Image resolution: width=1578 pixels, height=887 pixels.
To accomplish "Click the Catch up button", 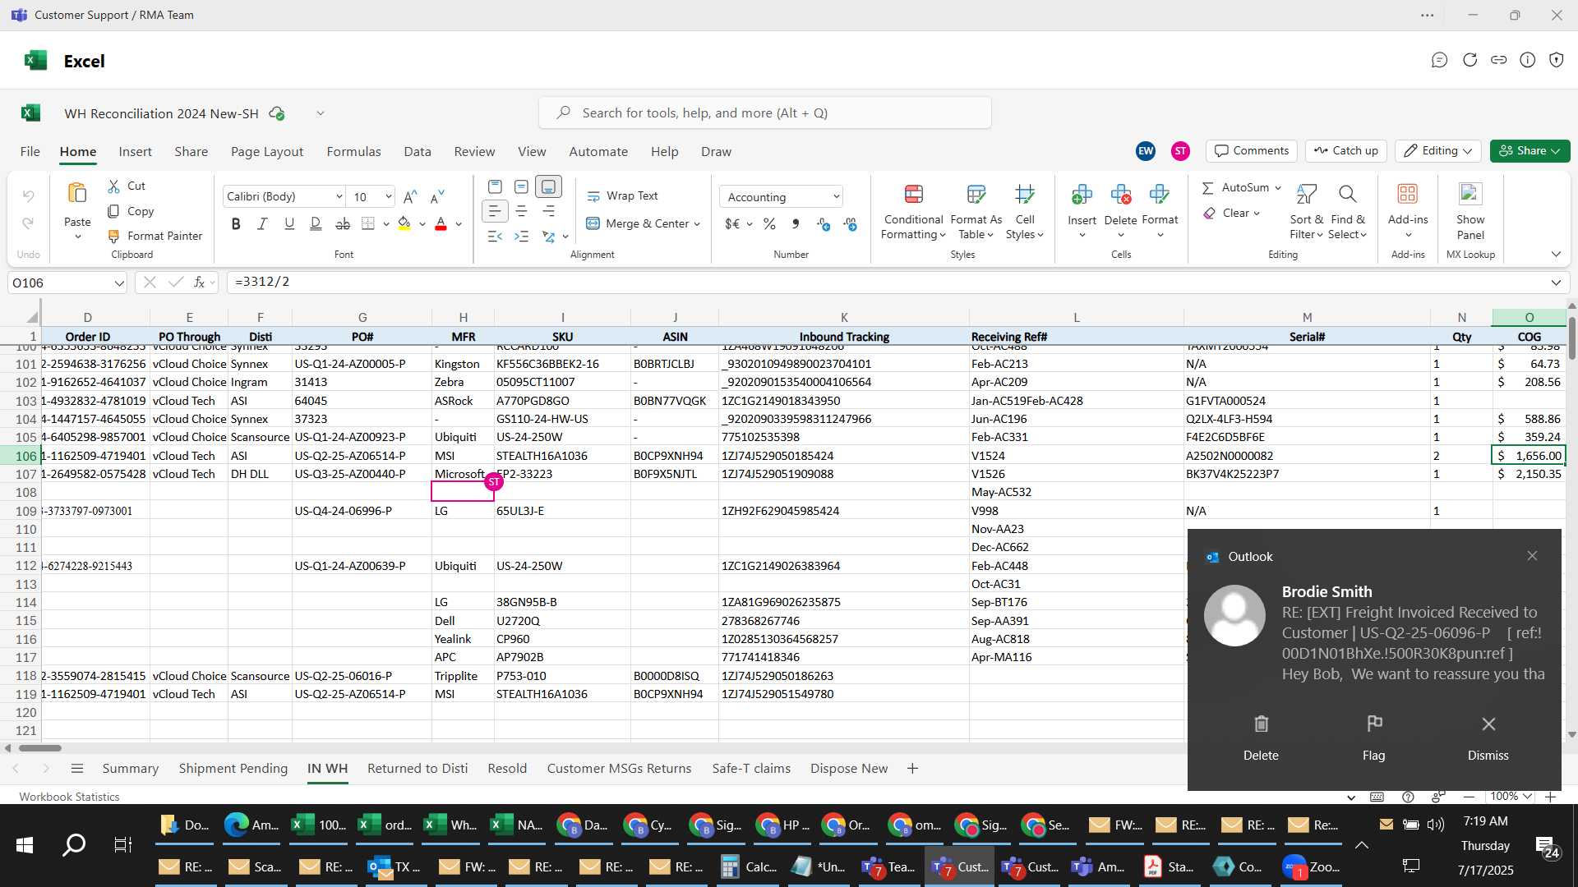I will pos(1345,151).
